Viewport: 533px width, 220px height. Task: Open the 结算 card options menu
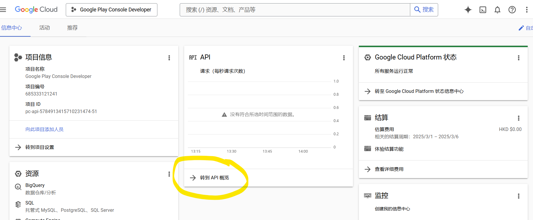click(519, 118)
